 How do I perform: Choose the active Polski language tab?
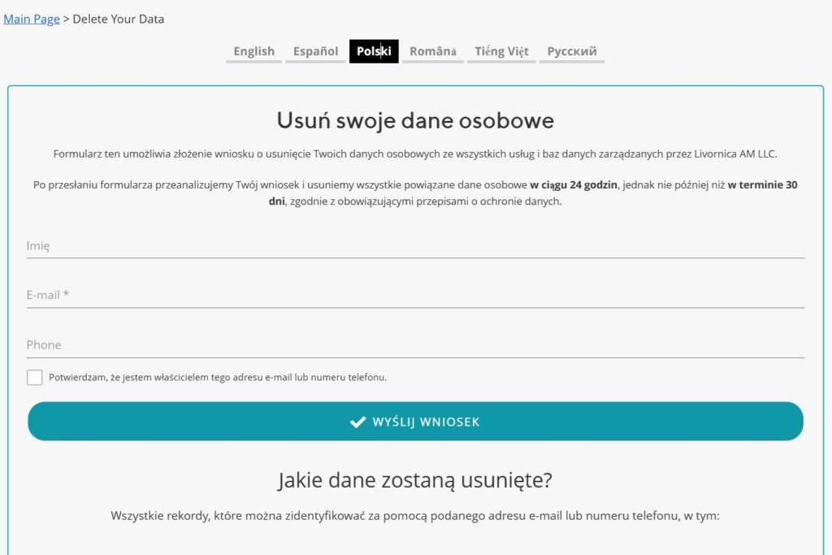coord(374,51)
